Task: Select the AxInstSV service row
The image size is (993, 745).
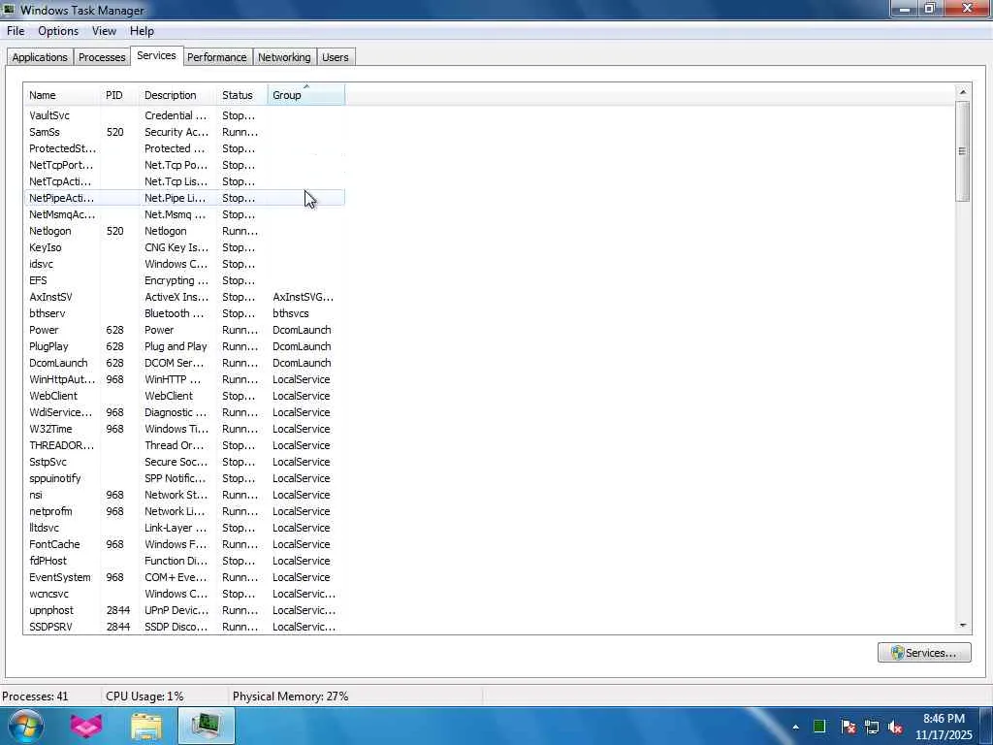Action: [x=184, y=297]
